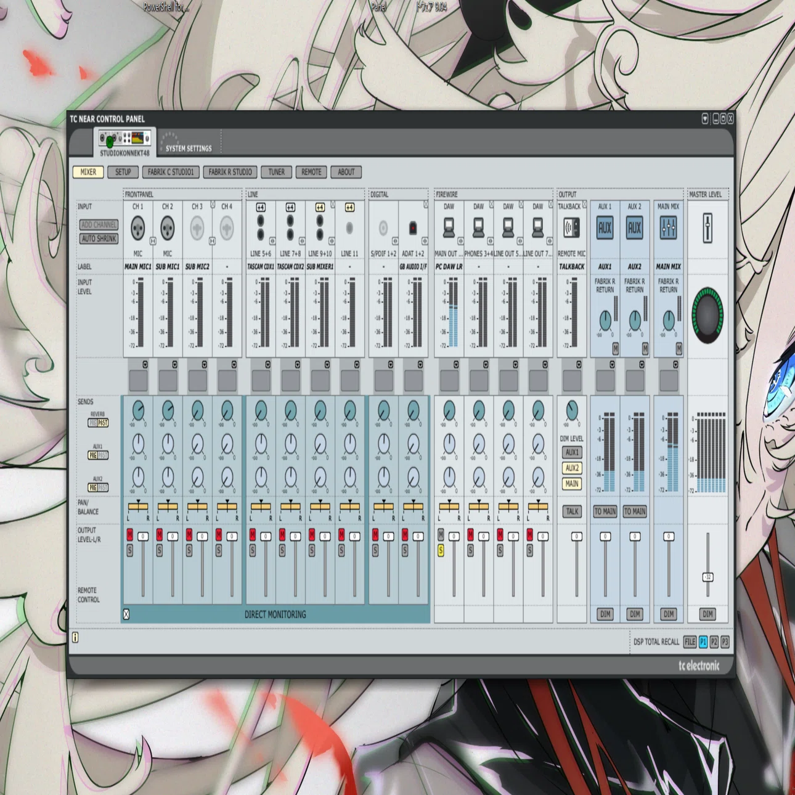Click the MAIN MIX faders icon
Screen dimensions: 795x795
point(669,228)
